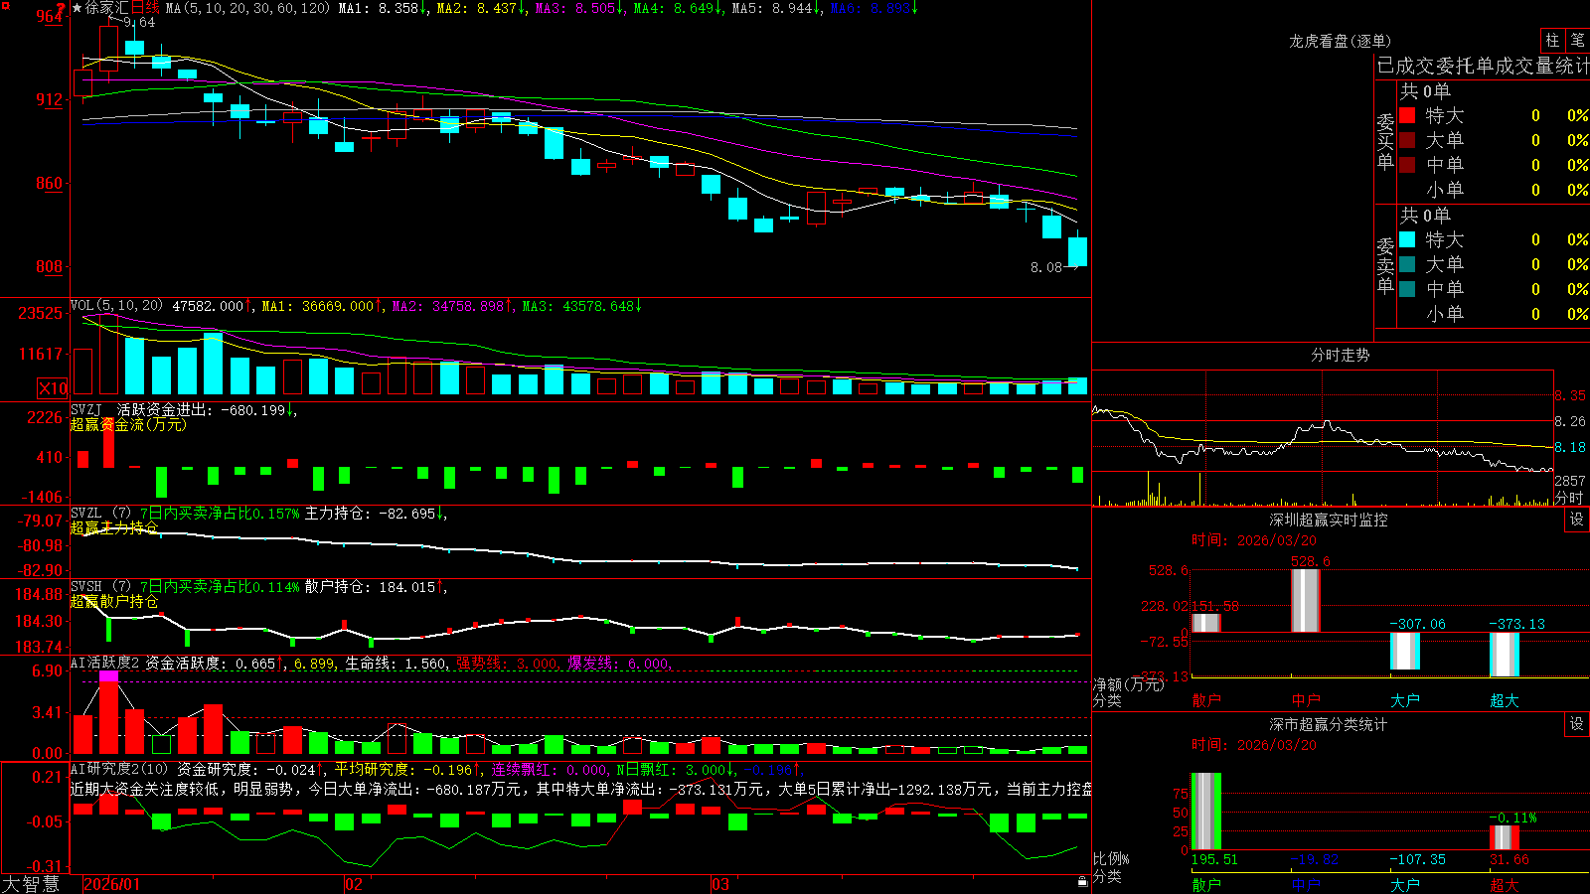The image size is (1590, 894).
Task: Open the SVSH (7) indicator label
Action: [100, 586]
